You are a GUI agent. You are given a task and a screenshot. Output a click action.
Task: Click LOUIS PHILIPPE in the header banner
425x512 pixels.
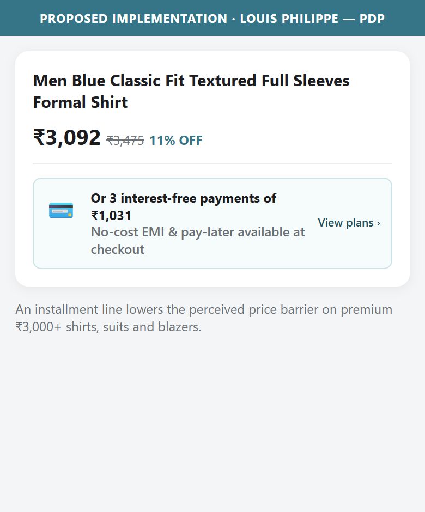coord(289,19)
